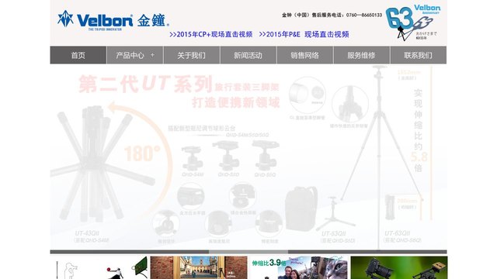Open the 2015年P&E 现场直击视频 link
Viewport: 497px width, 279px height.
[304, 34]
